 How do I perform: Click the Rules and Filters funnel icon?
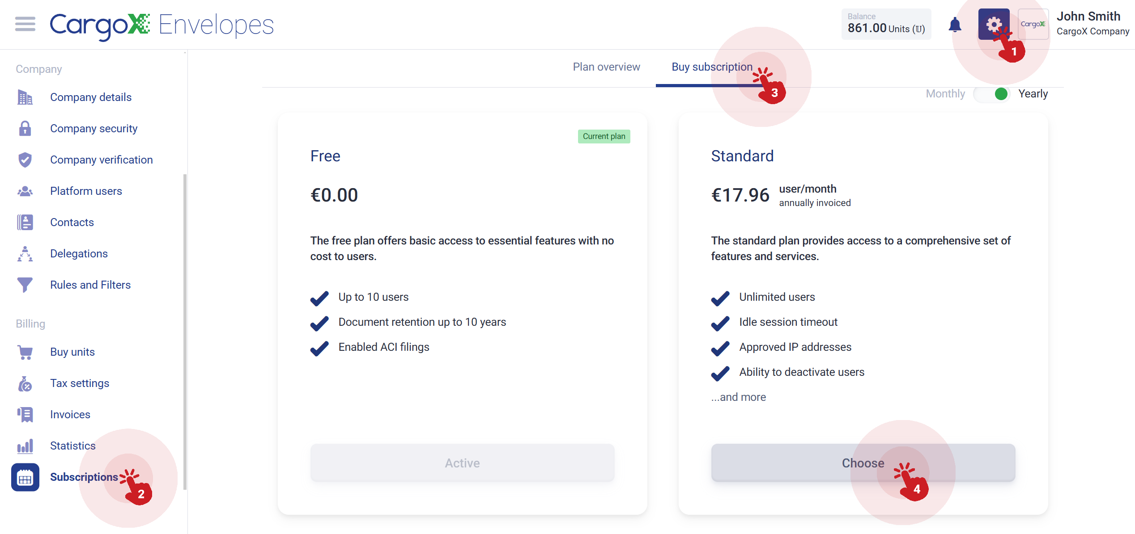coord(25,285)
